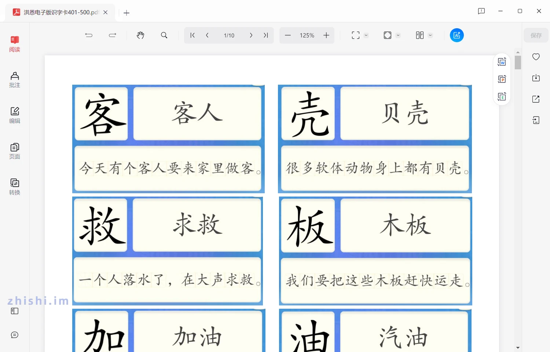Click the 客人 word card
The width and height of the screenshot is (550, 352).
pyautogui.click(x=197, y=113)
